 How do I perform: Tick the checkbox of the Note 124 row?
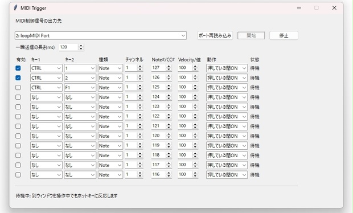point(18,97)
